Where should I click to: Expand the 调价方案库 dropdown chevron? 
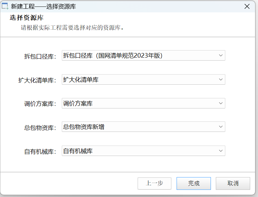(x=221, y=104)
